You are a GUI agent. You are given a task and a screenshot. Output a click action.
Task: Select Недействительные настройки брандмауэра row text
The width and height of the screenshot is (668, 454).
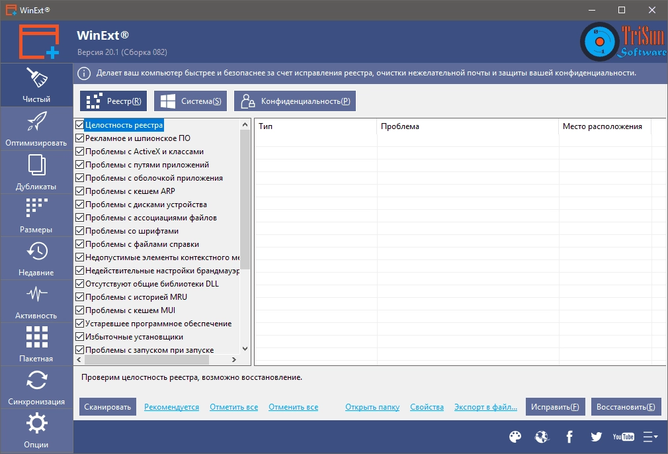point(162,270)
